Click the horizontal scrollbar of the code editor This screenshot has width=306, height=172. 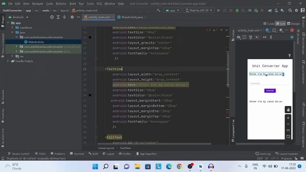pyautogui.click(x=154, y=144)
